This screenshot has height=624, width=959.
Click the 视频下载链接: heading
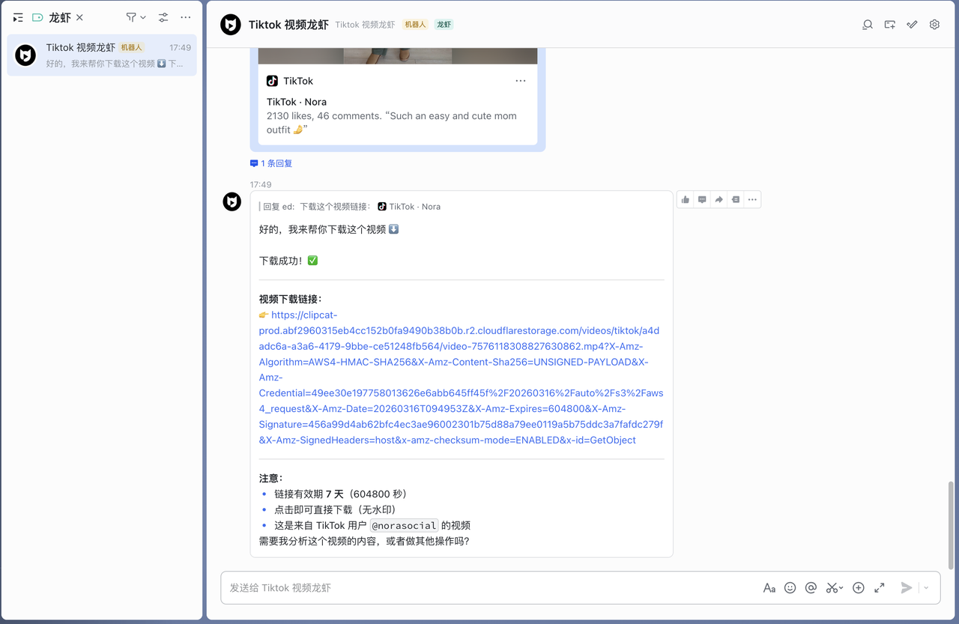pos(291,299)
